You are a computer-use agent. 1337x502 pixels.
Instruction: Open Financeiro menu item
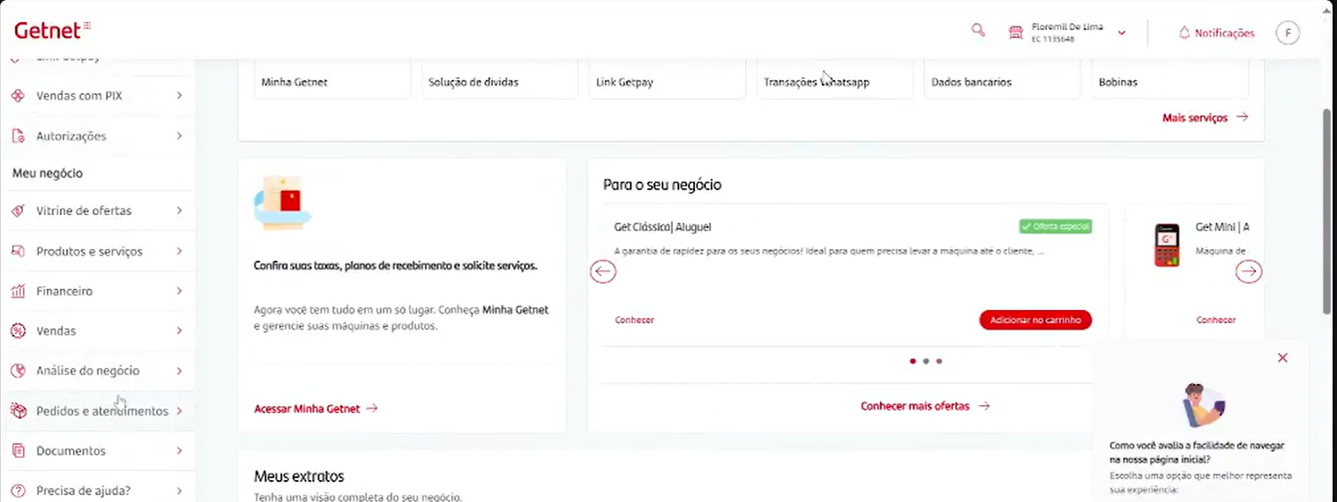[98, 291]
